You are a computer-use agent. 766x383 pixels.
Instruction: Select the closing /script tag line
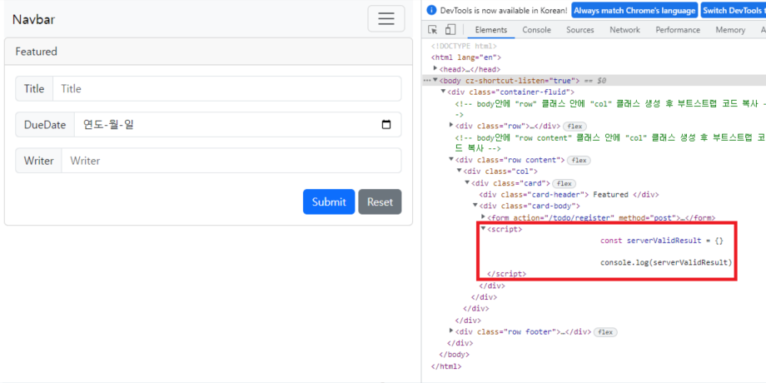coord(506,274)
